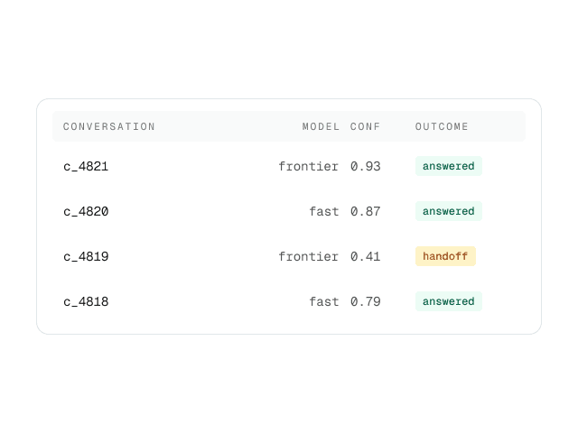Click the answered badge for c_4821

coord(449,166)
